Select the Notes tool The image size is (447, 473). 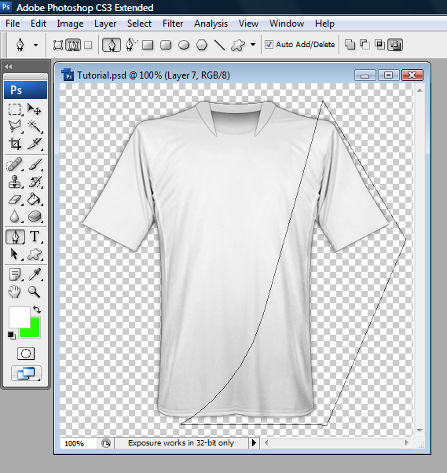point(14,274)
